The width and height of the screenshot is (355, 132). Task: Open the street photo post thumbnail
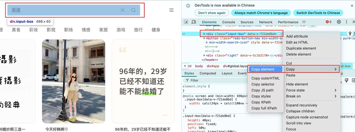(73, 81)
